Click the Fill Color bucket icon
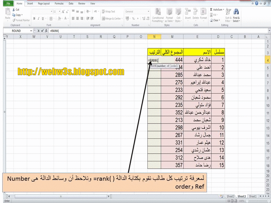Image resolution: width=271 pixels, height=203 pixels. [59, 19]
